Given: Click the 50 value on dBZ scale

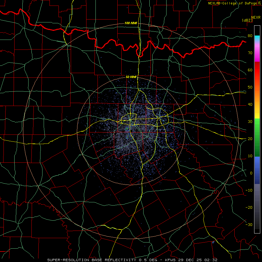Looking at the screenshot, I should [x=250, y=87].
